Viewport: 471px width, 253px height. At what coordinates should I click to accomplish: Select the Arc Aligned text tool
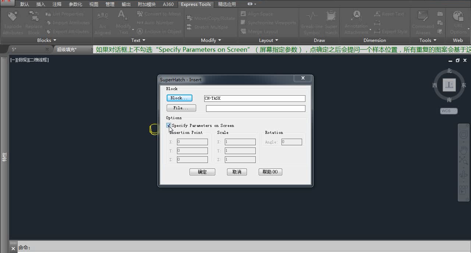pos(102,23)
